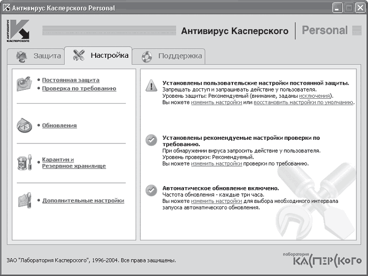The height and width of the screenshot is (276, 368).
Task: Open the Постоянная защита link
Action: tap(70, 80)
